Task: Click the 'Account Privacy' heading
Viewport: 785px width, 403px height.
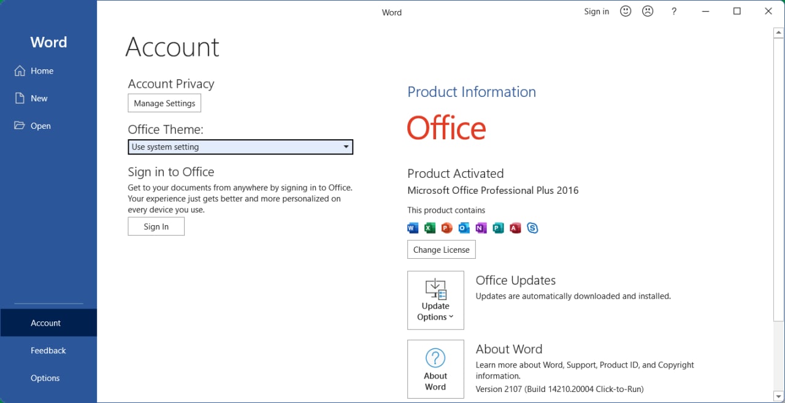Action: click(x=171, y=84)
